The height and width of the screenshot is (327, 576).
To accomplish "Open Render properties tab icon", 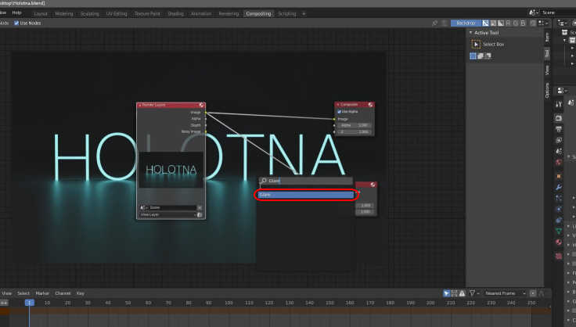I will (x=559, y=118).
